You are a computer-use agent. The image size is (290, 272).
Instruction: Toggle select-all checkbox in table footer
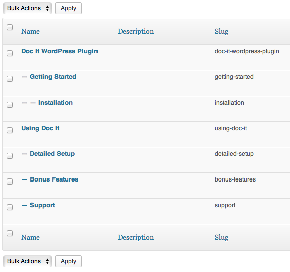tap(10, 233)
